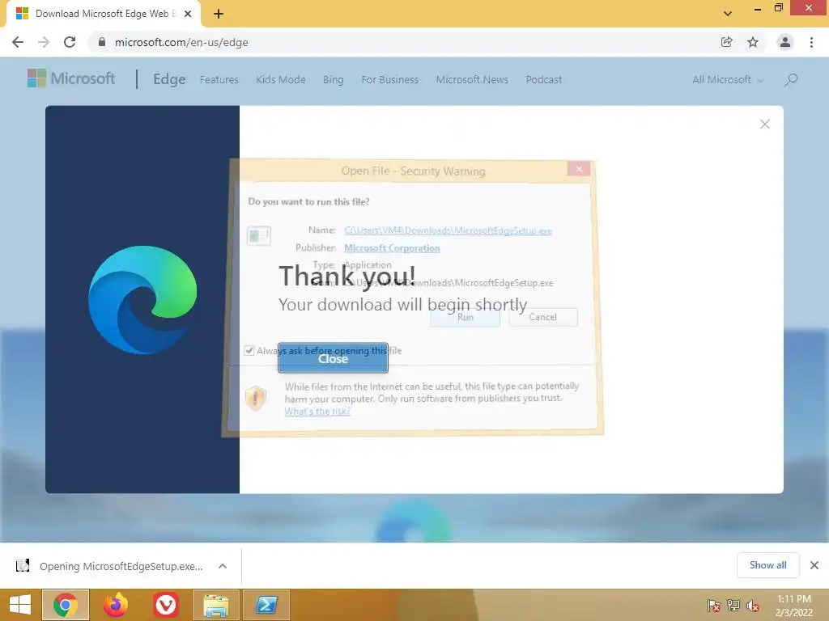
Task: Close the Thank you overlay with the X
Action: 764,124
